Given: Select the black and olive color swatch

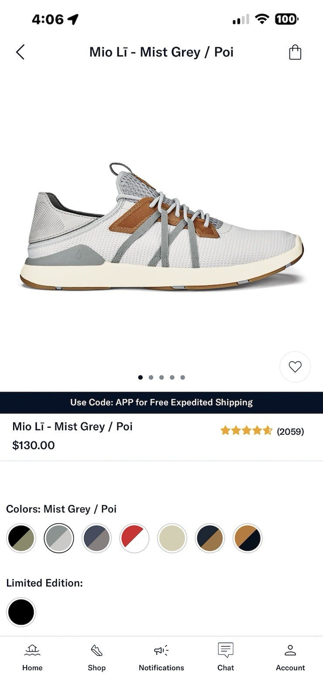Looking at the screenshot, I should [21, 538].
